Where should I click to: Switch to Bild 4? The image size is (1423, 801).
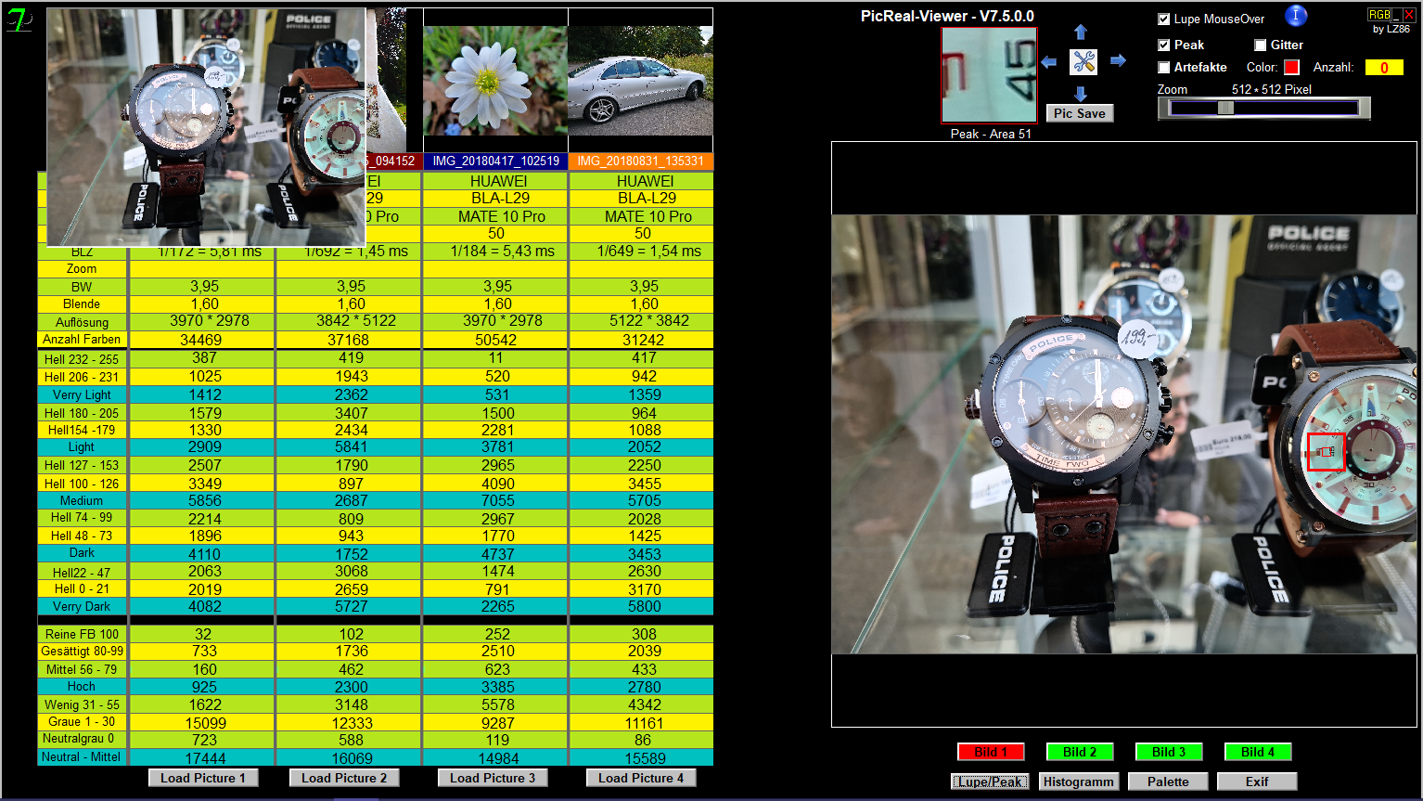point(1258,752)
